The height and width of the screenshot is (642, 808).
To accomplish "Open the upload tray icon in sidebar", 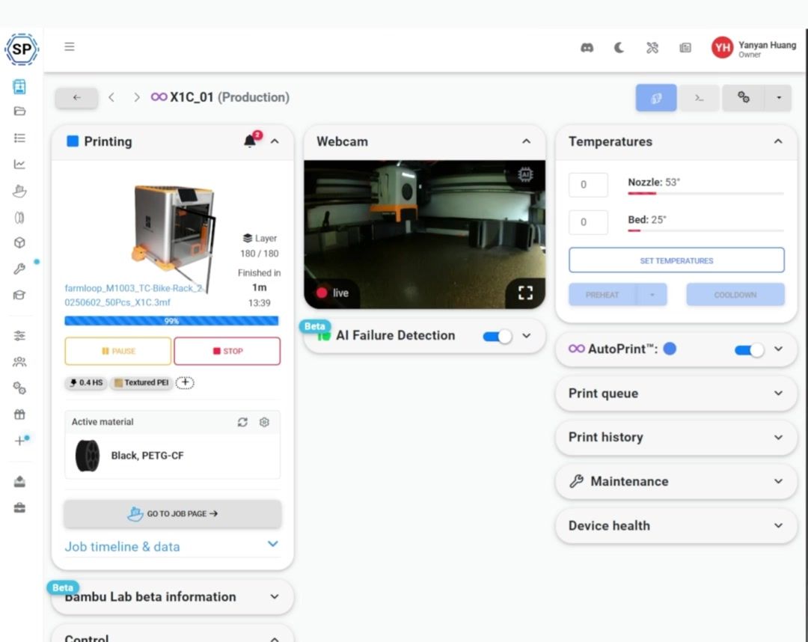I will coord(19,482).
